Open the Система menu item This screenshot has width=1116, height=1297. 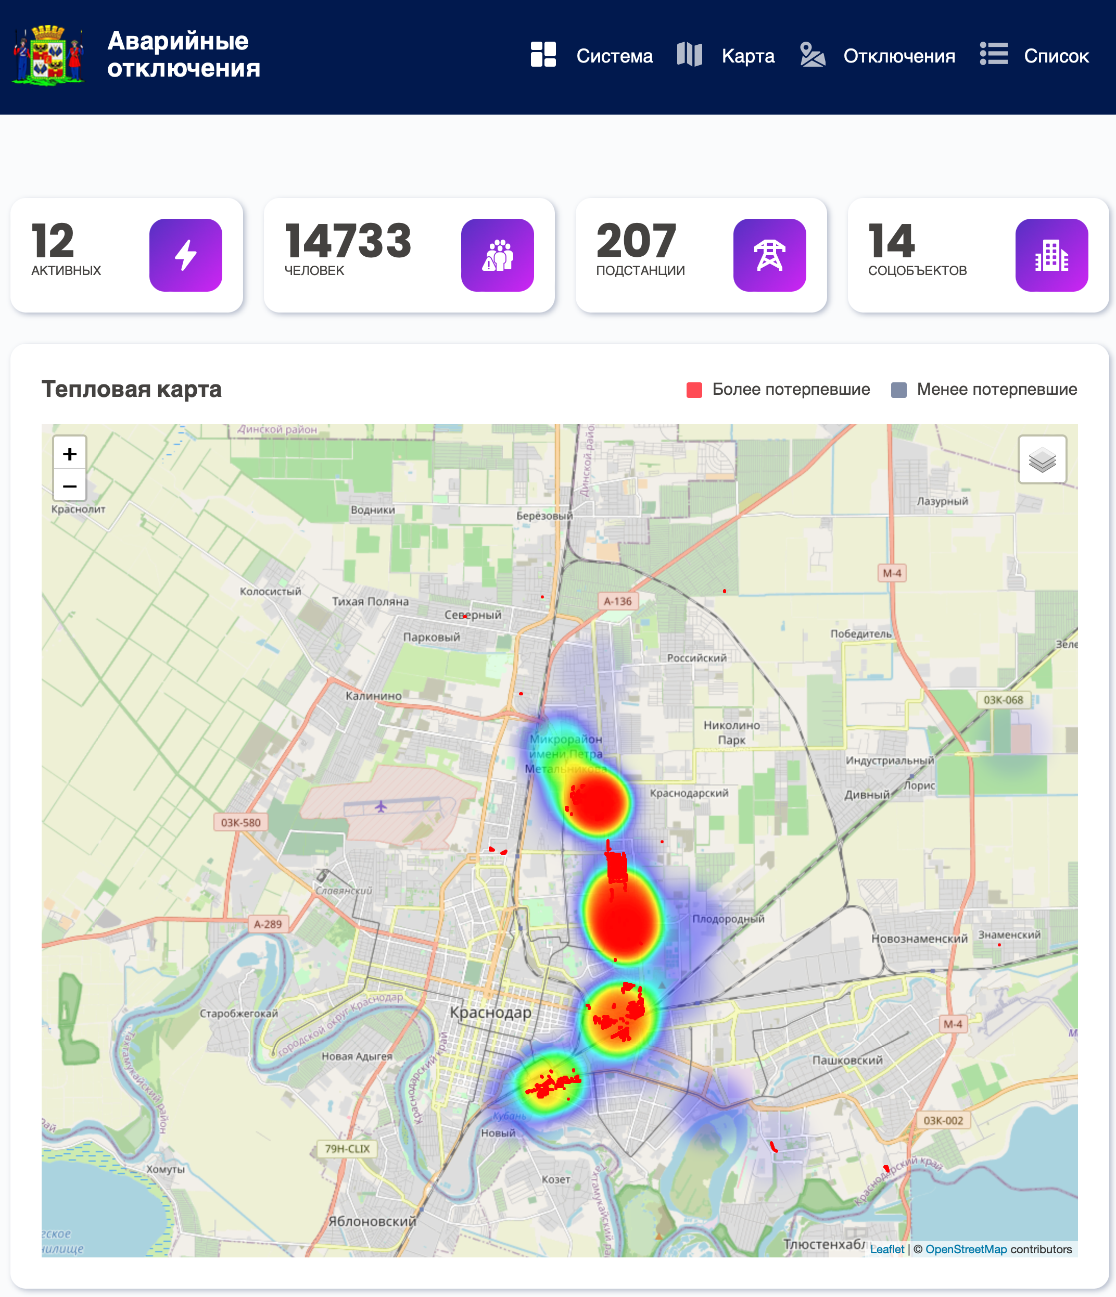point(614,56)
